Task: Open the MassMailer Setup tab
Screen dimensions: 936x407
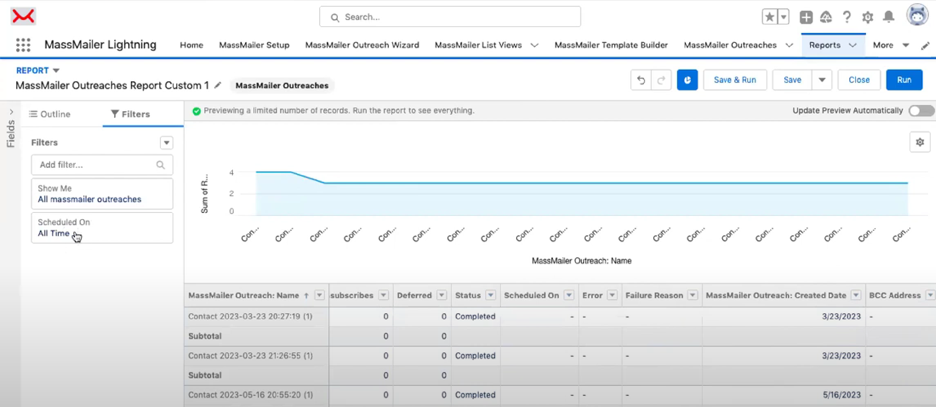Action: coord(254,45)
